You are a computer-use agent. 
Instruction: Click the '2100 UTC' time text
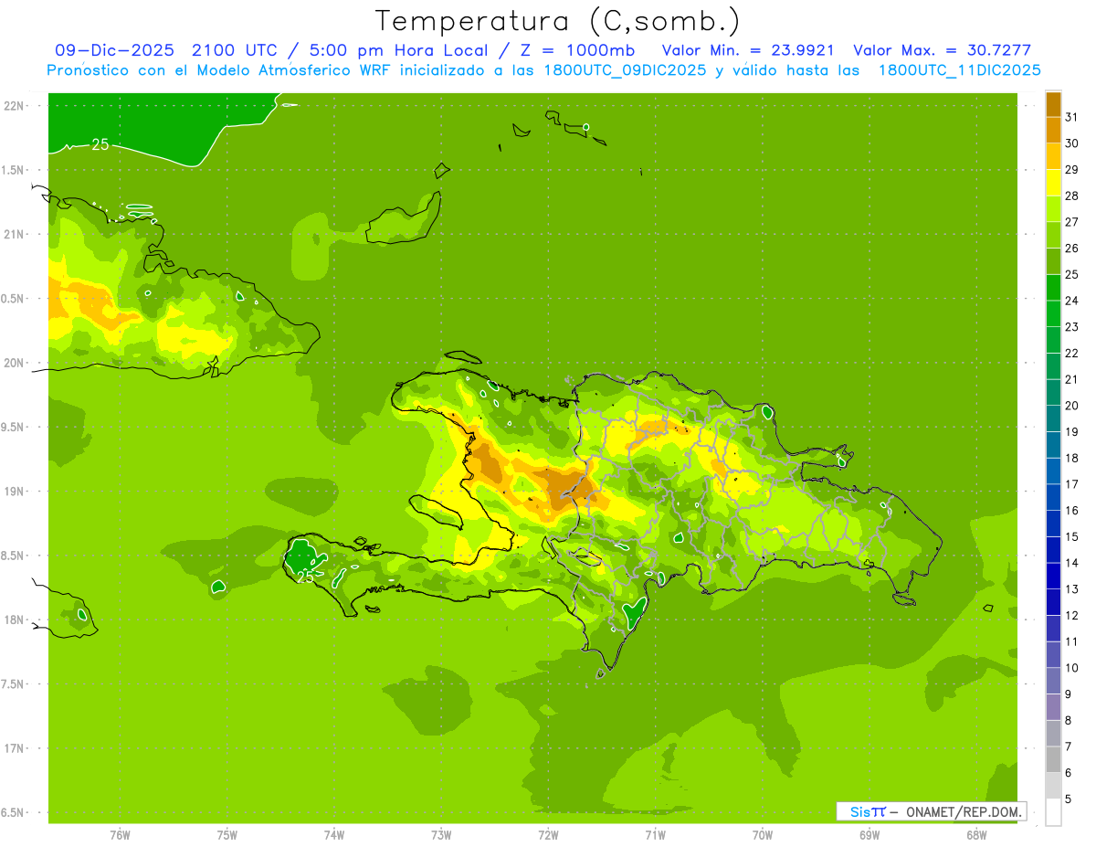click(236, 50)
